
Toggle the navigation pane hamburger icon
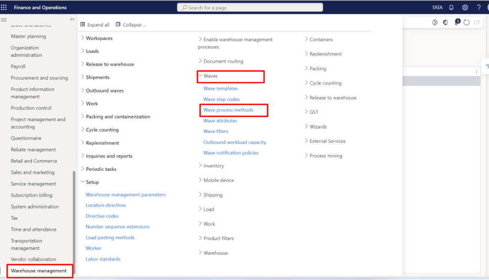[4, 20]
